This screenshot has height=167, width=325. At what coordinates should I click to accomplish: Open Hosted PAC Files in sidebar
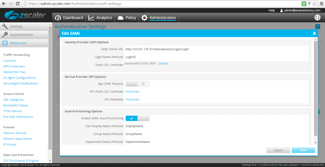pyautogui.click(x=14, y=72)
